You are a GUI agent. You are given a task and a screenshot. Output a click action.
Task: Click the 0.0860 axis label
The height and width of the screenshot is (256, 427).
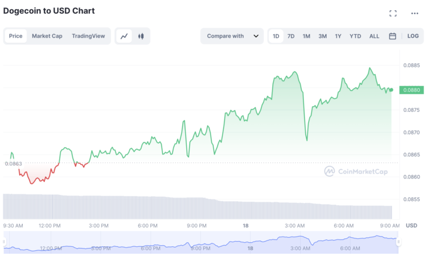click(412, 177)
